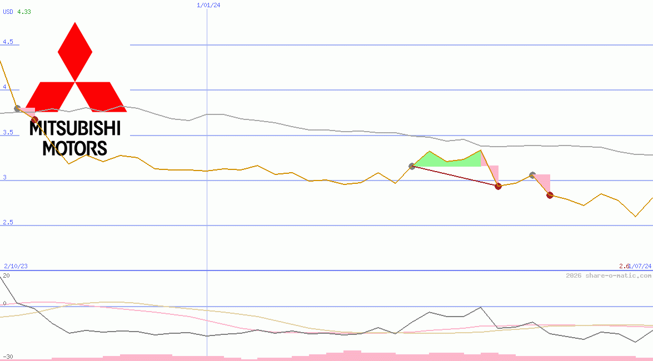Image resolution: width=653 pixels, height=361 pixels.
Task: Click the 3 price axis label
Action: (5, 177)
